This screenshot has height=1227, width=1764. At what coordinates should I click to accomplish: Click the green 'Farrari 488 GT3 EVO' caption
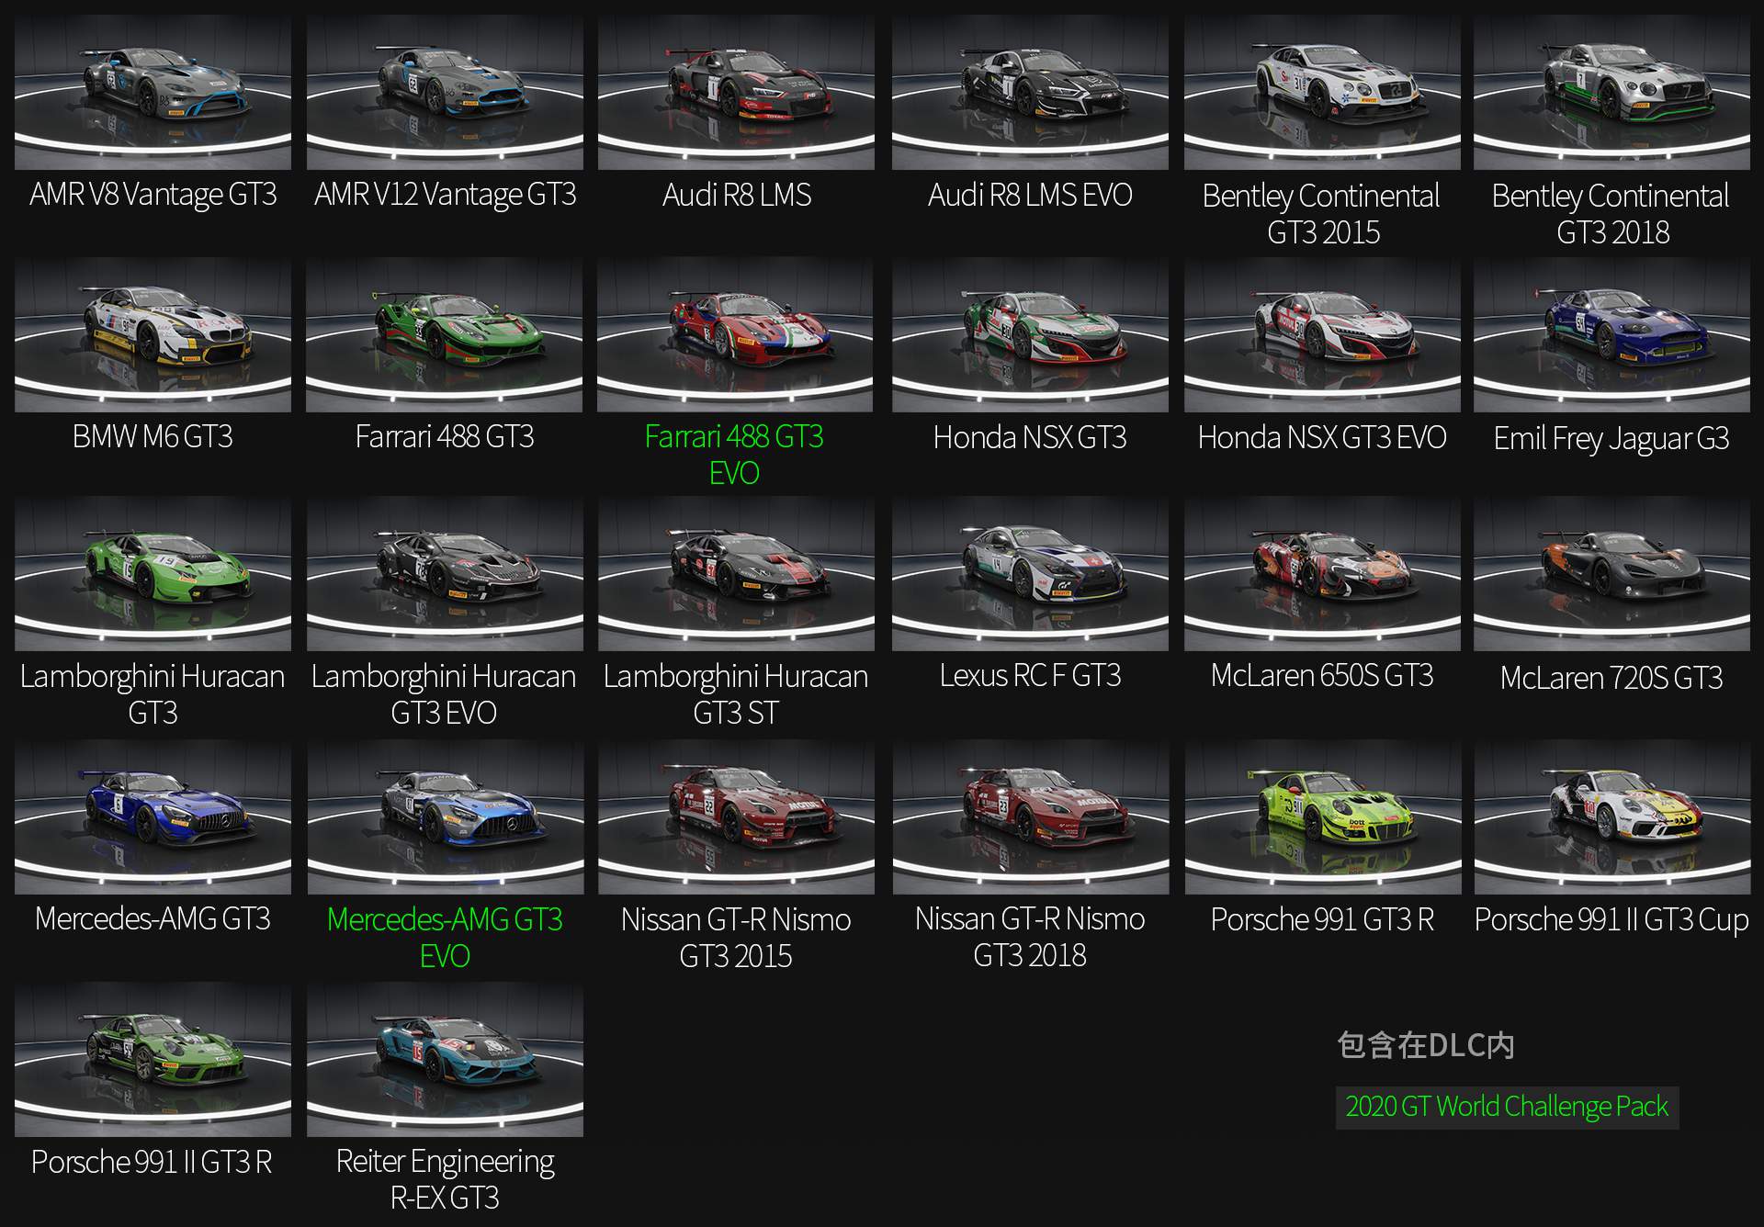(x=734, y=455)
